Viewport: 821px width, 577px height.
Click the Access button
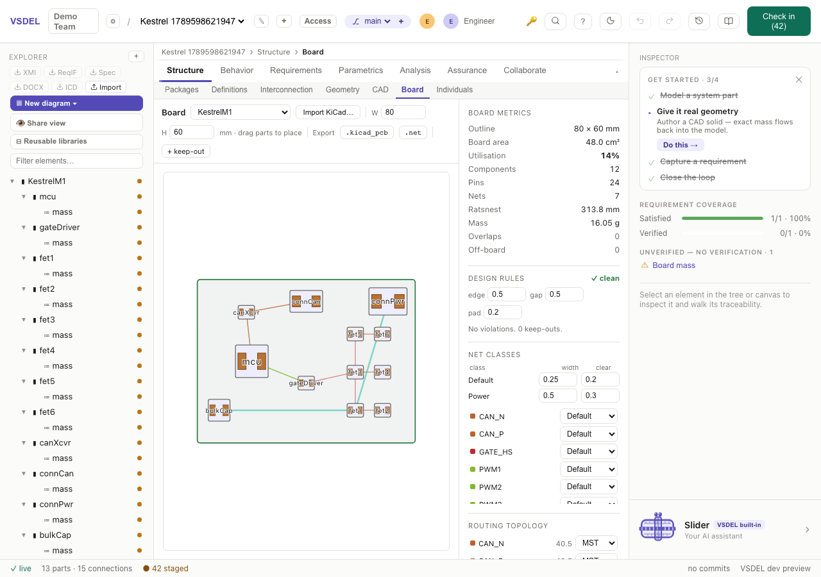coord(317,21)
